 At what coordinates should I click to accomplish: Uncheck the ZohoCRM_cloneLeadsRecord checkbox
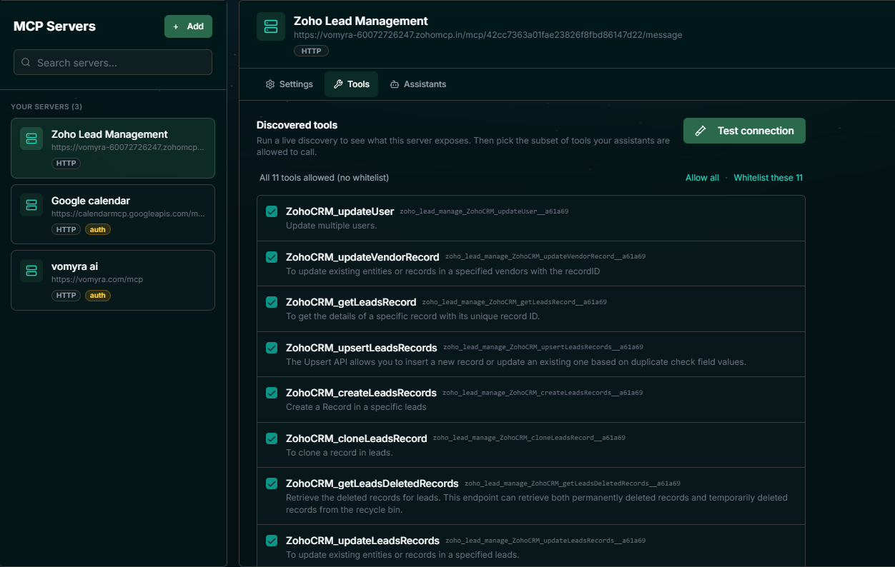tap(272, 438)
